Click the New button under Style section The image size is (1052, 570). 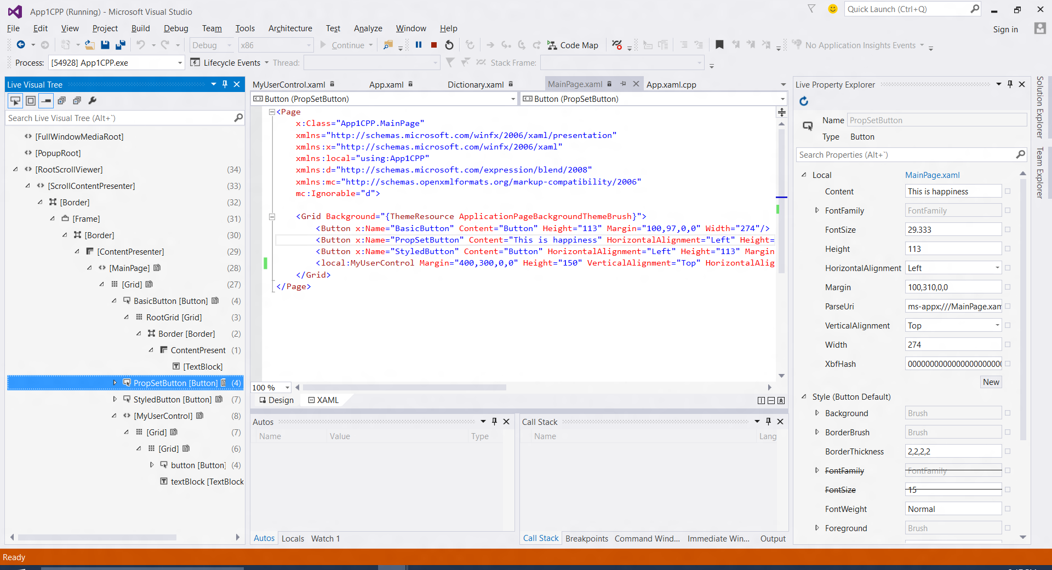point(990,382)
